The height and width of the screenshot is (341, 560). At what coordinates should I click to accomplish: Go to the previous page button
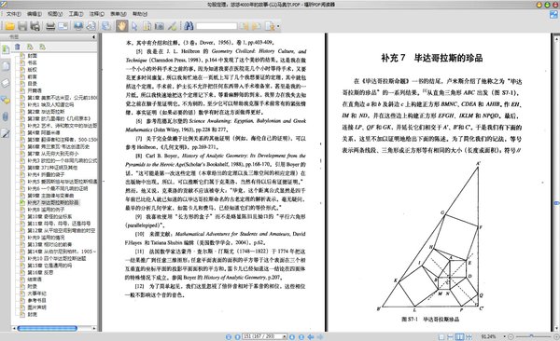coord(237,336)
